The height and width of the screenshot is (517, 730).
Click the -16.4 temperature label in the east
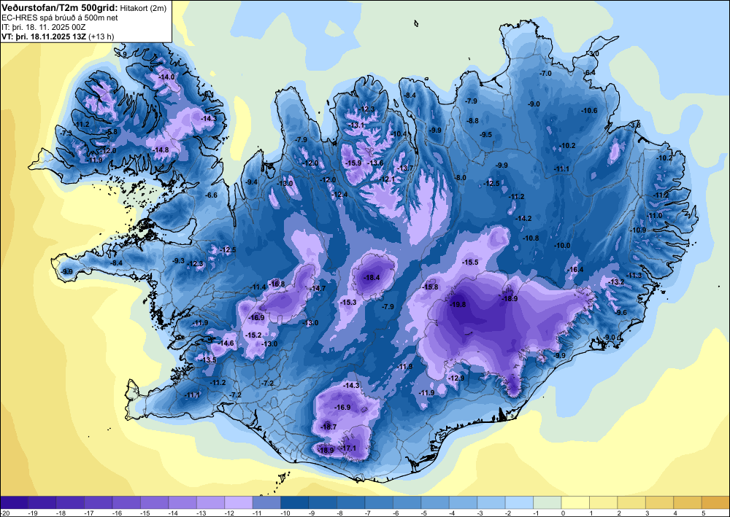[x=575, y=270]
